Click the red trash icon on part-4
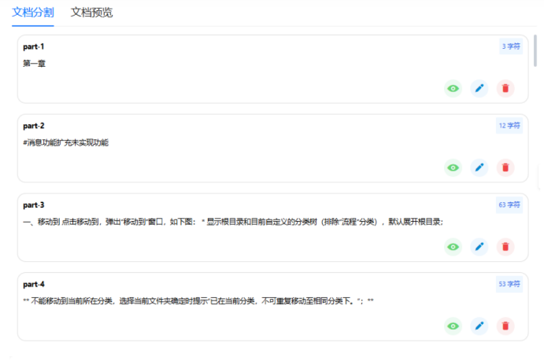The height and width of the screenshot is (361, 544). [505, 326]
